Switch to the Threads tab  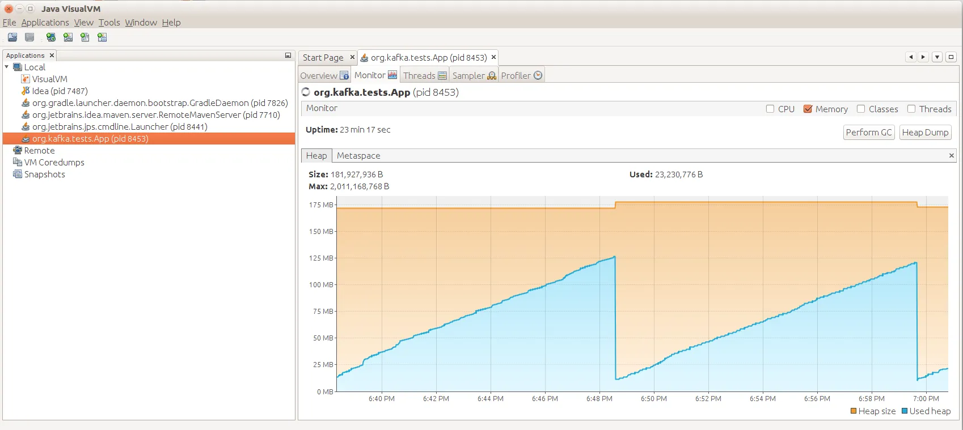point(425,75)
